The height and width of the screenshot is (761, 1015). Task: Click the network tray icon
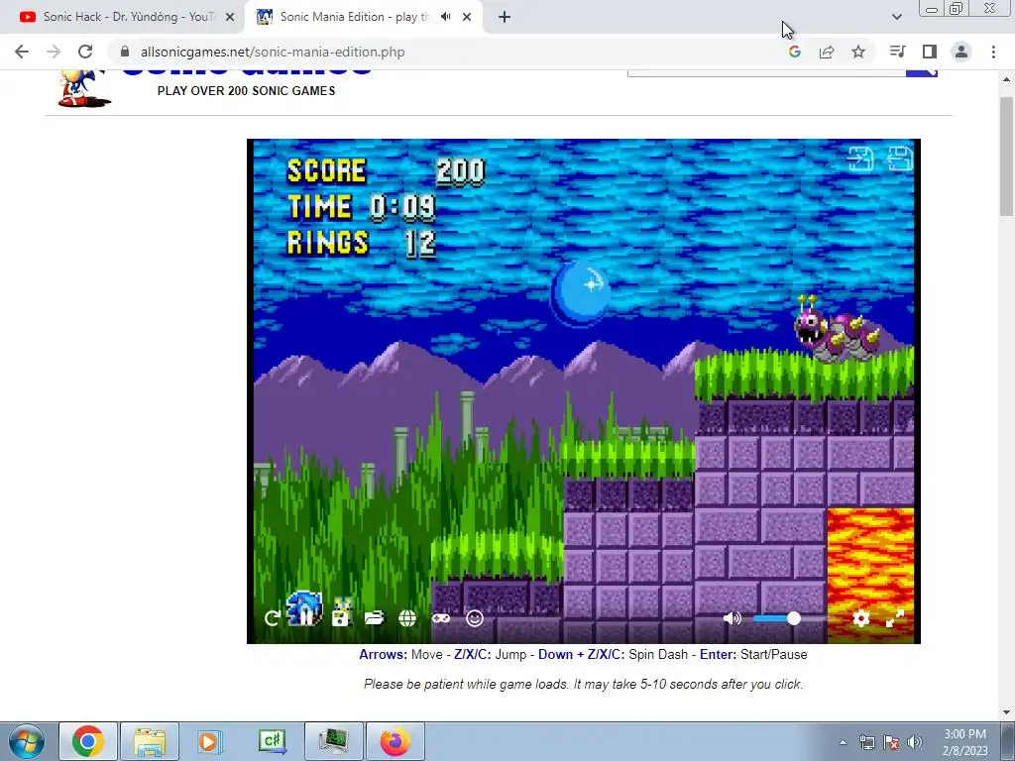click(x=866, y=742)
